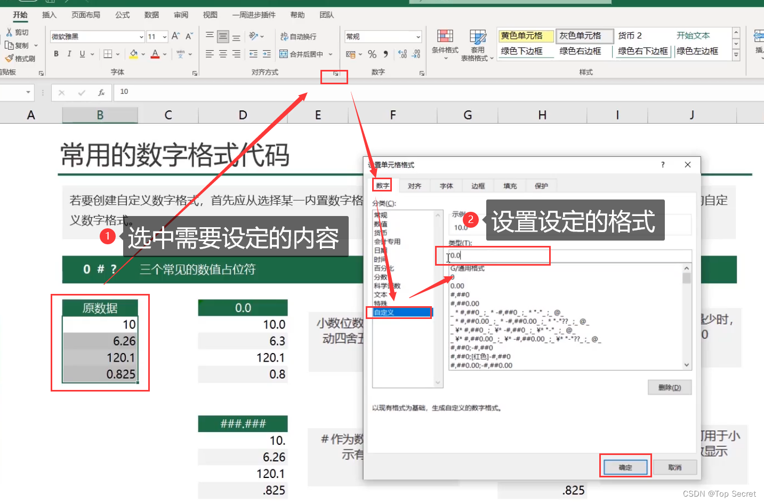The image size is (764, 503).
Task: Open the font size dropdown (11)
Action: click(165, 37)
